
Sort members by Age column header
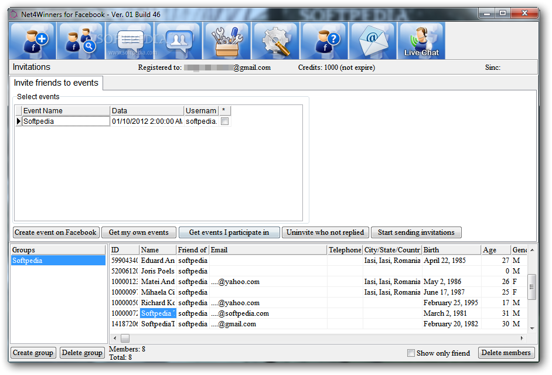(496, 250)
